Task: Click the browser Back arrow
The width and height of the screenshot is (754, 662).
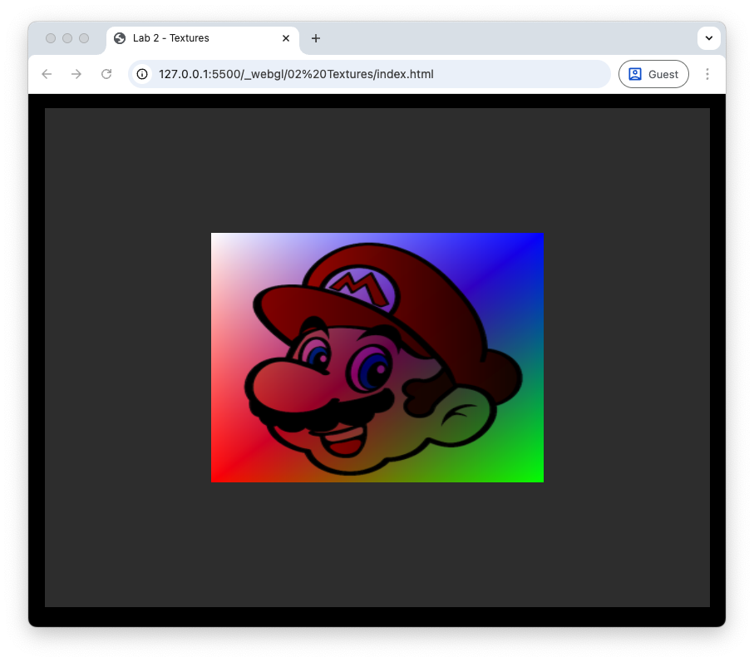Action: tap(47, 74)
